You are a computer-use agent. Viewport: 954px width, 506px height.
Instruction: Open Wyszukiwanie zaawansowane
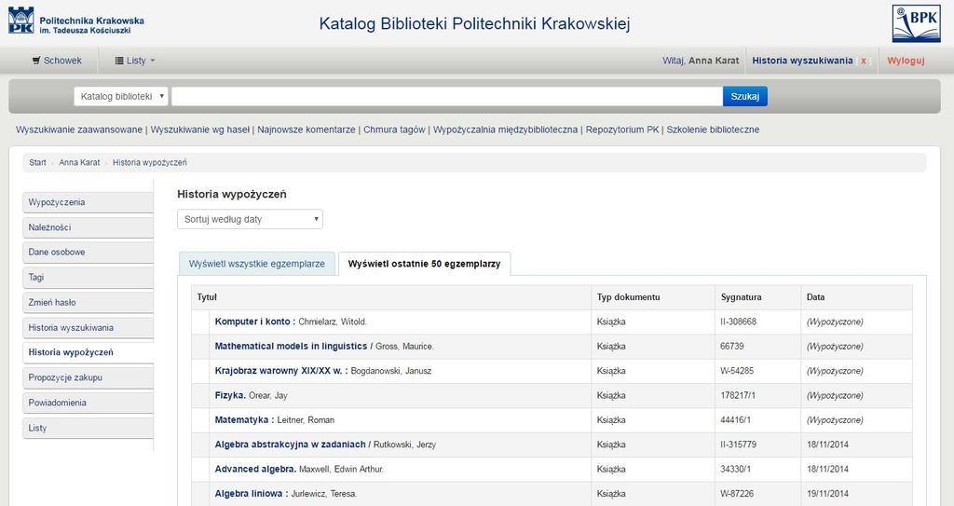tap(79, 130)
